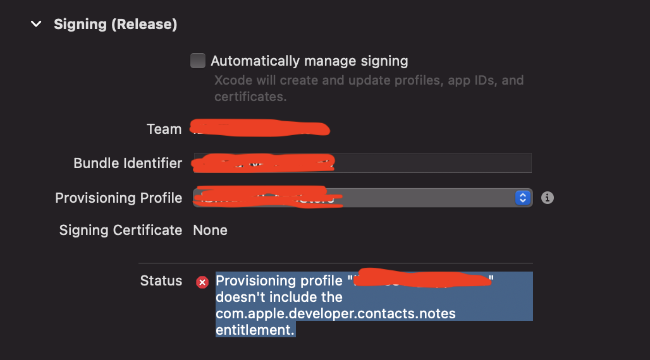Click inside the Bundle Identifier text field
Viewport: 650px width, 360px height.
coord(362,163)
